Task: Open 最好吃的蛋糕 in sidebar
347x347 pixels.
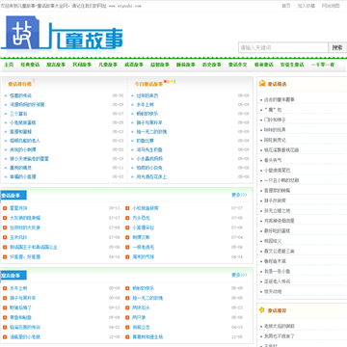Action: point(277,230)
